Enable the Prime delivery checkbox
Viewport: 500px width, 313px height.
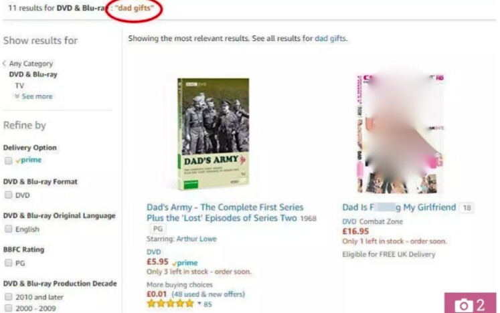click(8, 161)
